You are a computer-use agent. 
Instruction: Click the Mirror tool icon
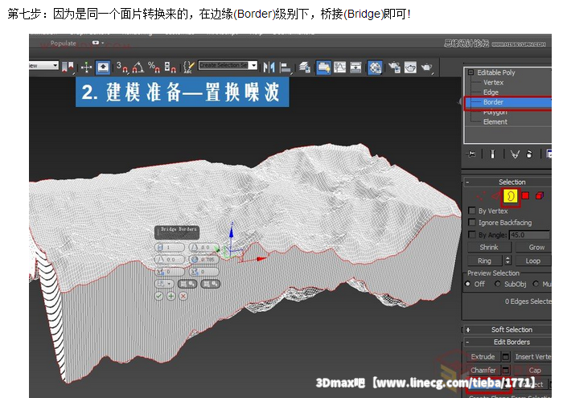click(x=269, y=68)
